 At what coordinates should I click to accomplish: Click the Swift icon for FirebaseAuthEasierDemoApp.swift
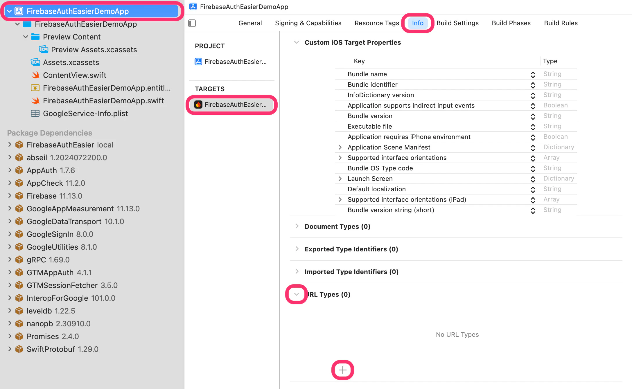[35, 100]
